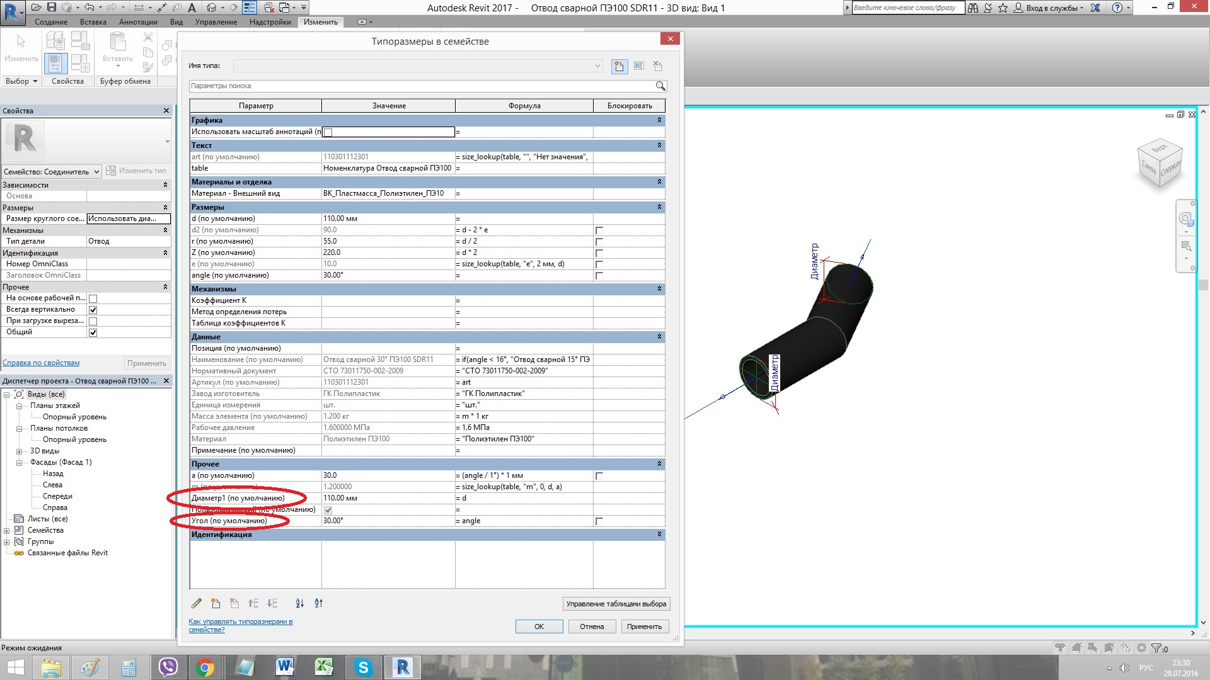Click the New parameter icon in dialog bottom
The width and height of the screenshot is (1210, 680).
pos(216,603)
